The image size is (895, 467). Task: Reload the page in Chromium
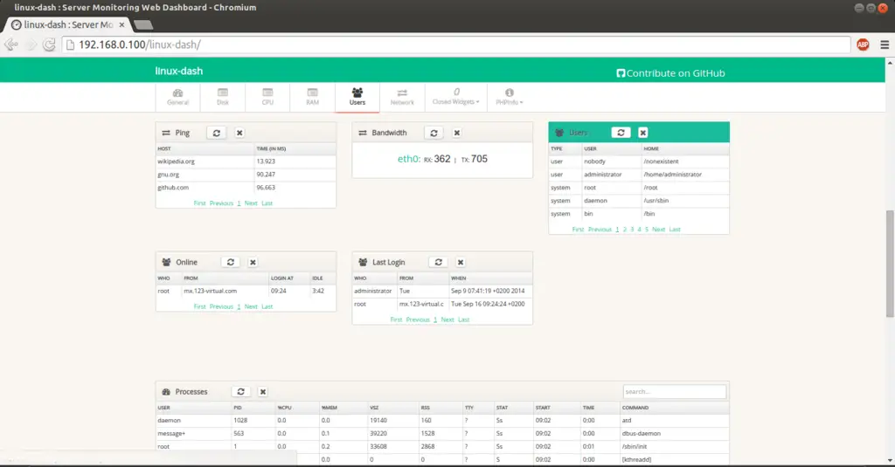(49, 45)
